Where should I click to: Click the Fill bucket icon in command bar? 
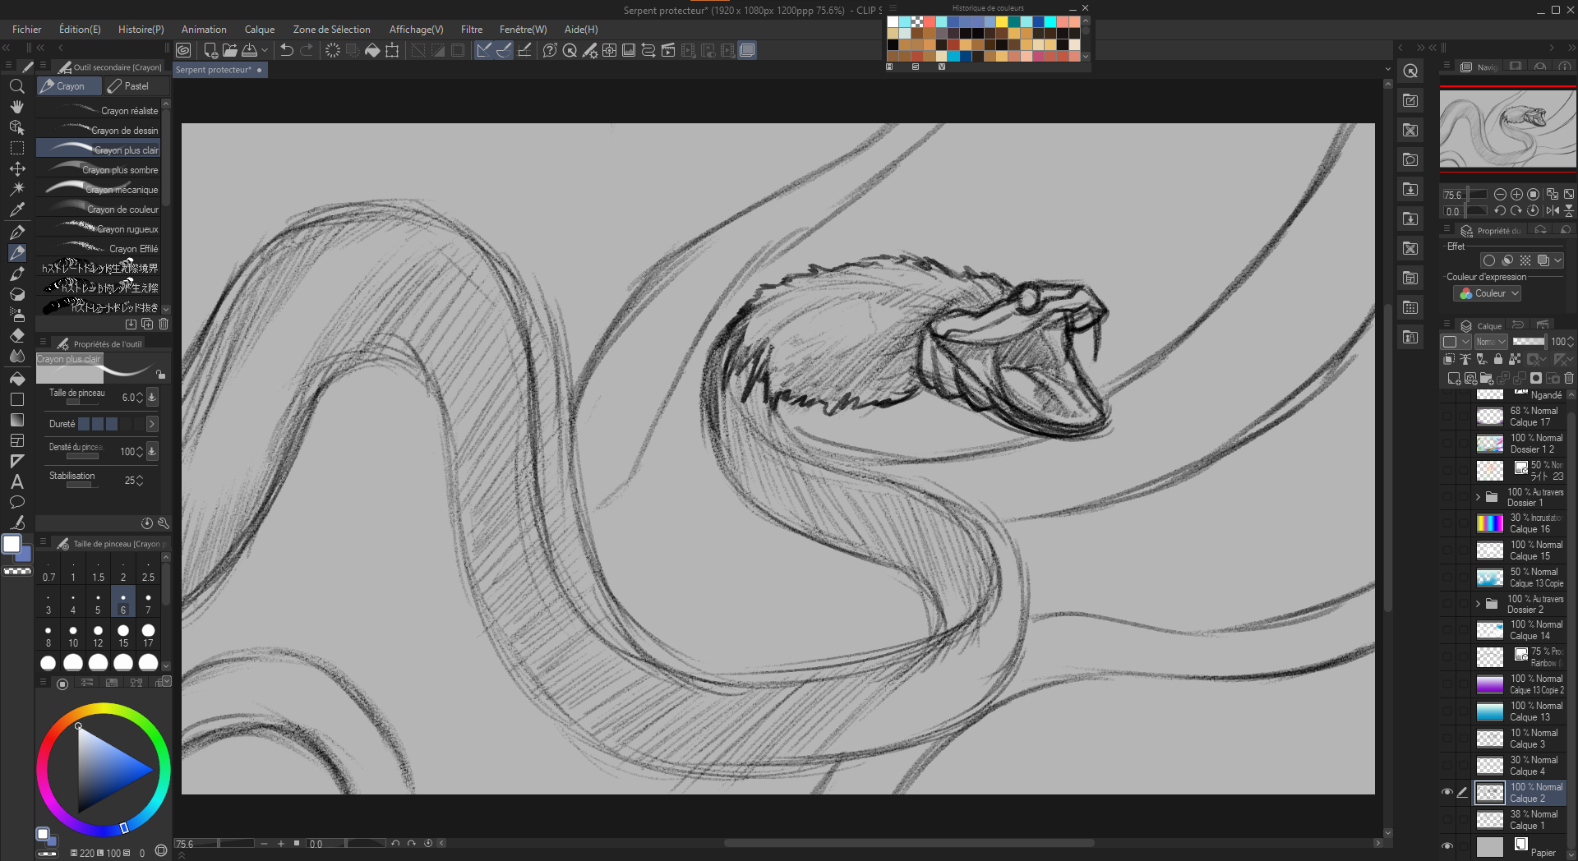(372, 50)
